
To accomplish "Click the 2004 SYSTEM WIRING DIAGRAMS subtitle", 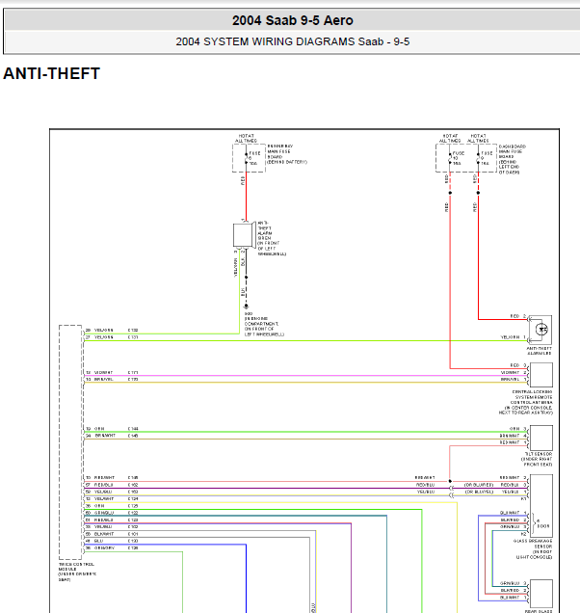I will click(290, 41).
